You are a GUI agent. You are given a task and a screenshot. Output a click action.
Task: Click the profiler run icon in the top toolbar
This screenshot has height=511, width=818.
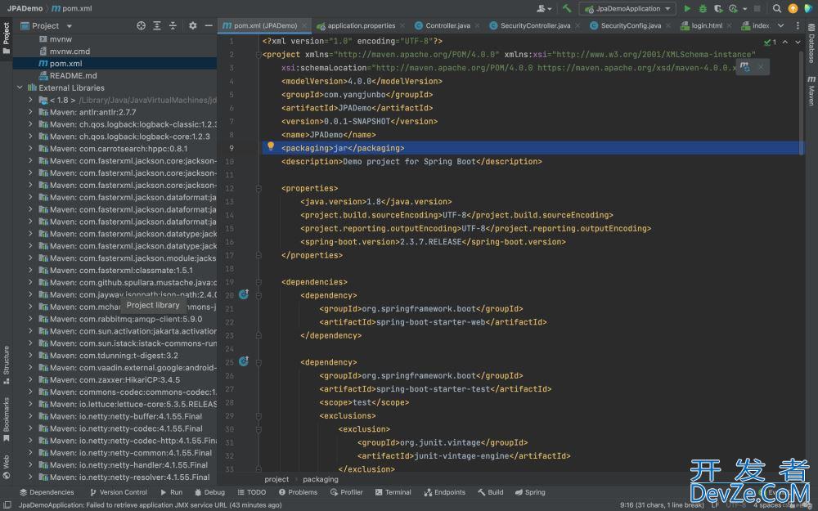click(x=733, y=8)
